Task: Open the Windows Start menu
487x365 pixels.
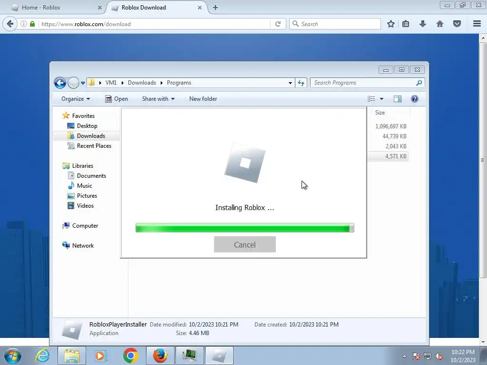Action: coord(13,355)
